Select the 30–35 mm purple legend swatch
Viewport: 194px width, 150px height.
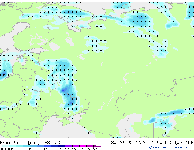(69, 146)
